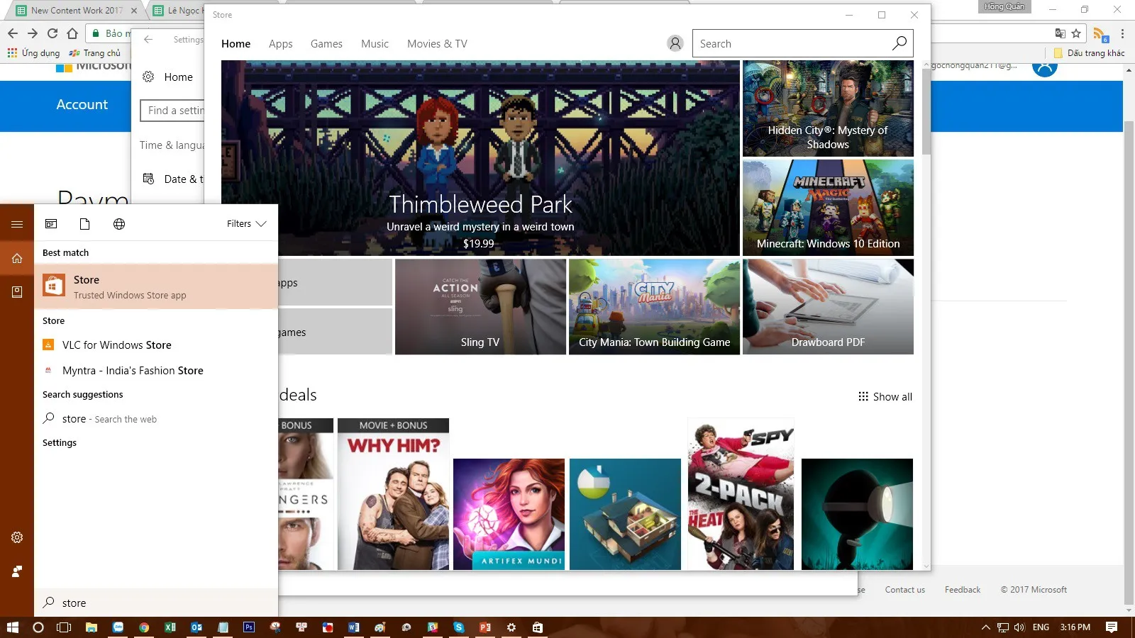The height and width of the screenshot is (638, 1135).
Task: Switch to the Games tab in Store
Action: coord(326,43)
